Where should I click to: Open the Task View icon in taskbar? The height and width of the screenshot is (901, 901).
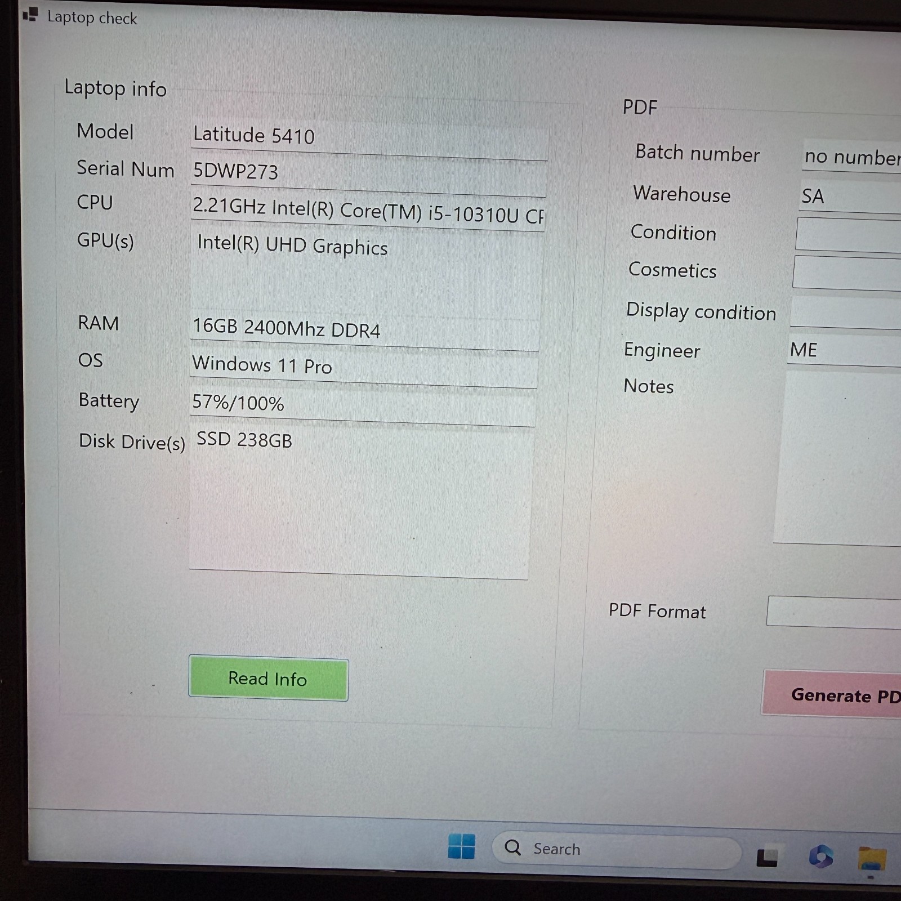(767, 858)
